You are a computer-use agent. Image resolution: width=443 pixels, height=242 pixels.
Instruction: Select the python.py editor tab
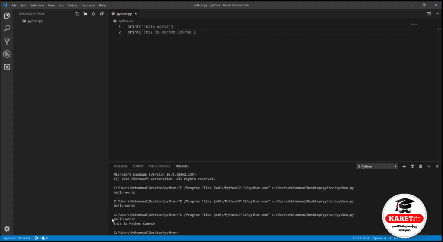tap(124, 13)
